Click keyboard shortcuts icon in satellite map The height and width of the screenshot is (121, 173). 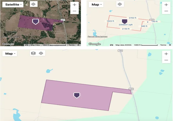tap(26, 45)
